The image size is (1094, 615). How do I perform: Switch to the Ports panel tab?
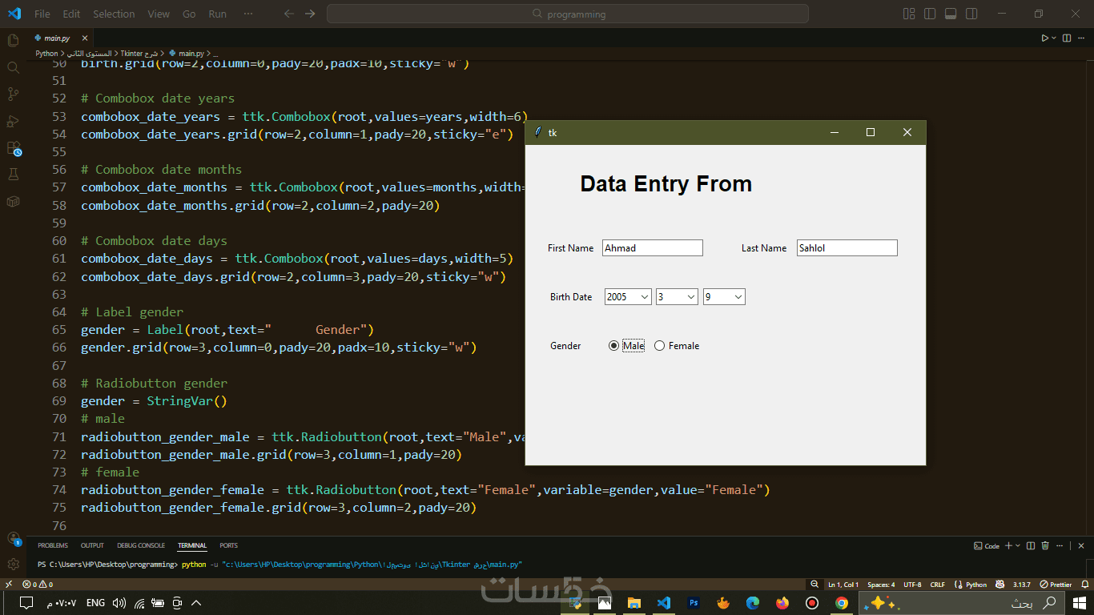point(229,545)
